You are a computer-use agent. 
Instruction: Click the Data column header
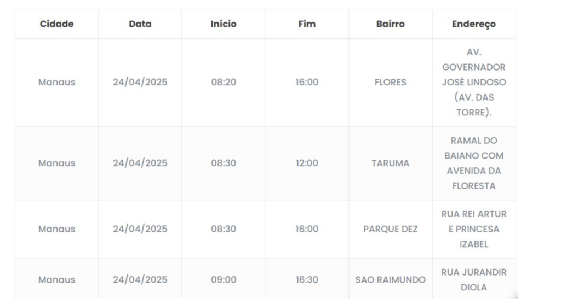pyautogui.click(x=140, y=24)
